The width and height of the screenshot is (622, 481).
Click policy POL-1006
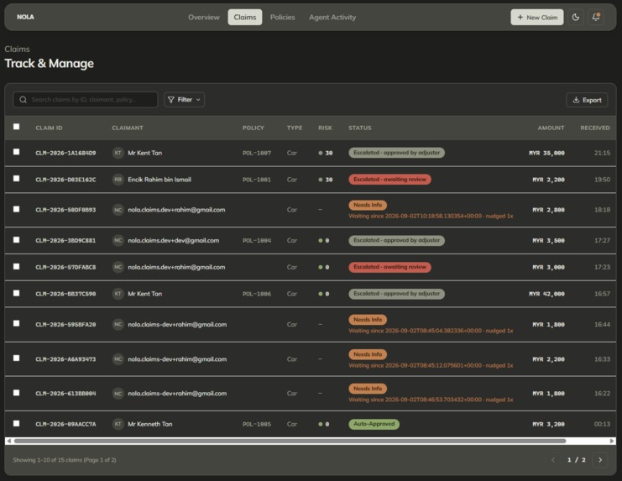point(257,294)
